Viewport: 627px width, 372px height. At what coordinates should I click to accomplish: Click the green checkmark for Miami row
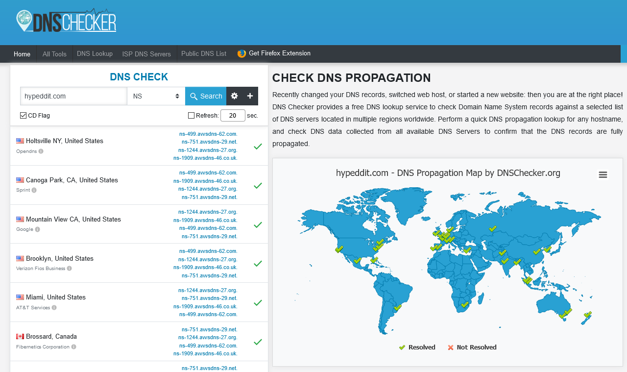point(258,302)
